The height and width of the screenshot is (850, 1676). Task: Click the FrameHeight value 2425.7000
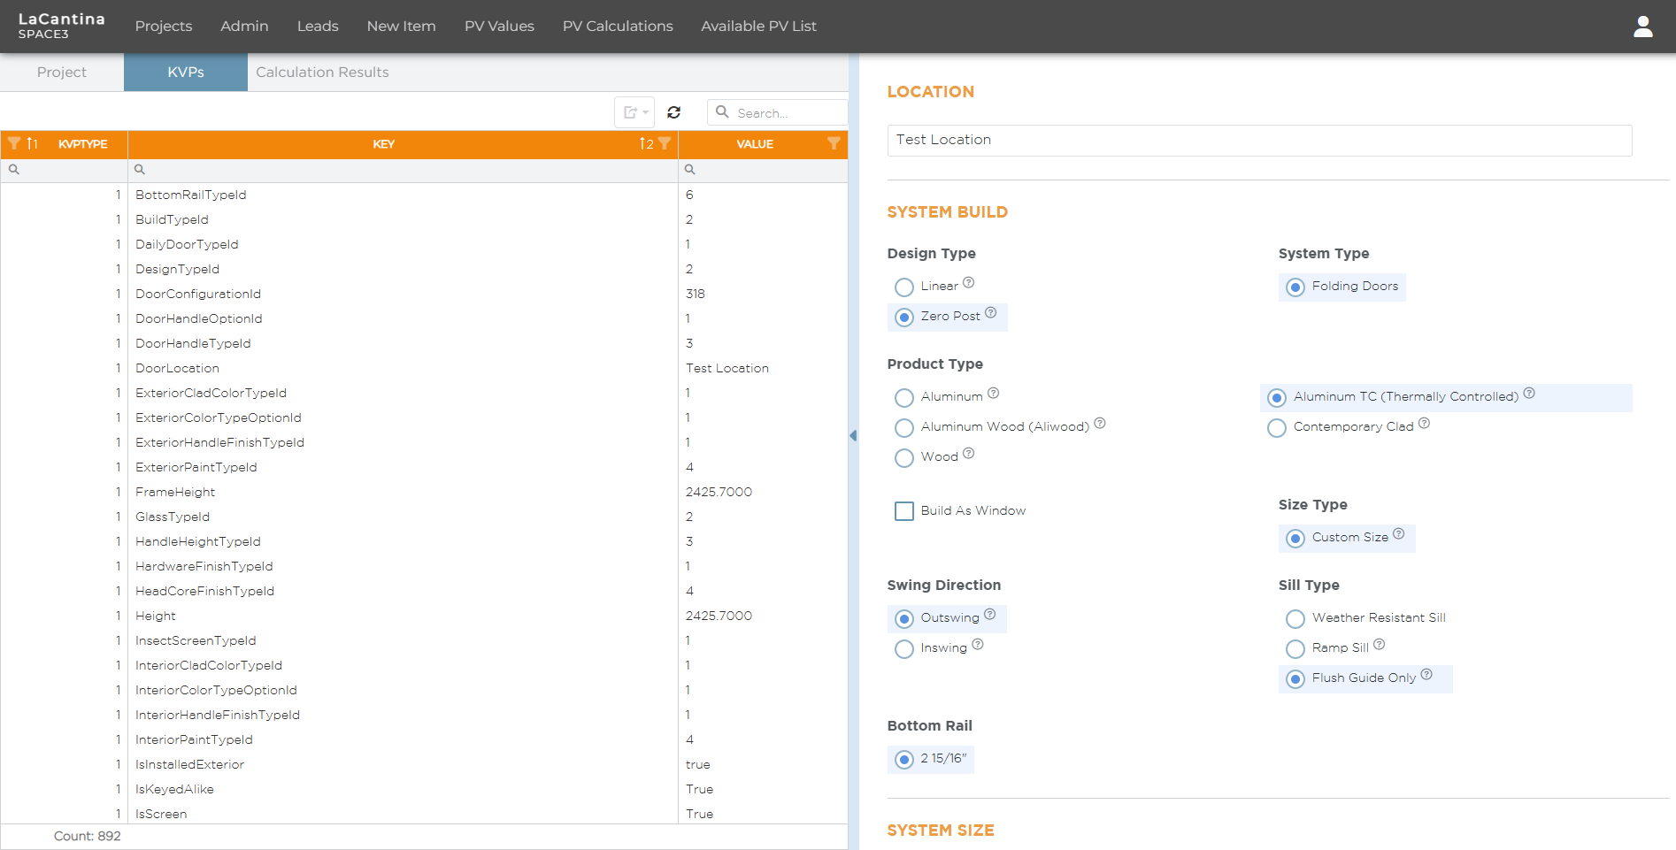(719, 492)
